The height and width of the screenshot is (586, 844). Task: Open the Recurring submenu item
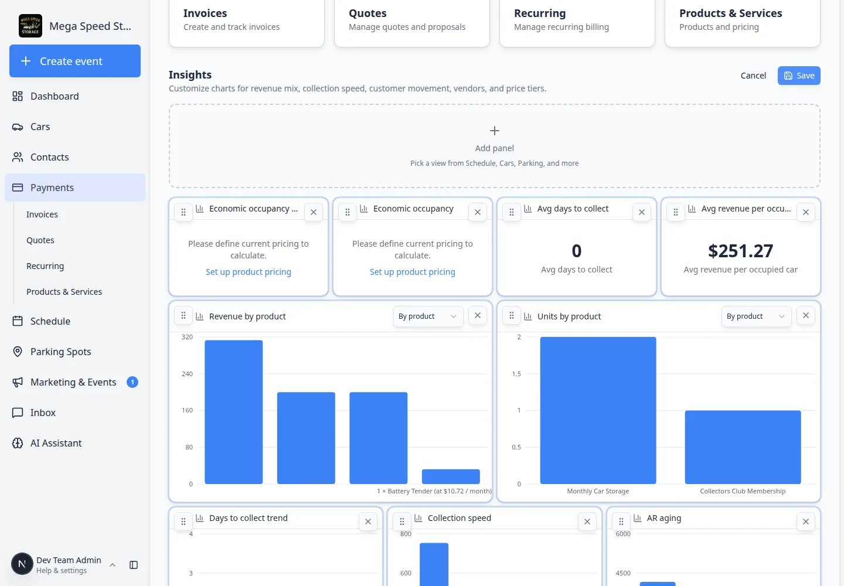(45, 266)
